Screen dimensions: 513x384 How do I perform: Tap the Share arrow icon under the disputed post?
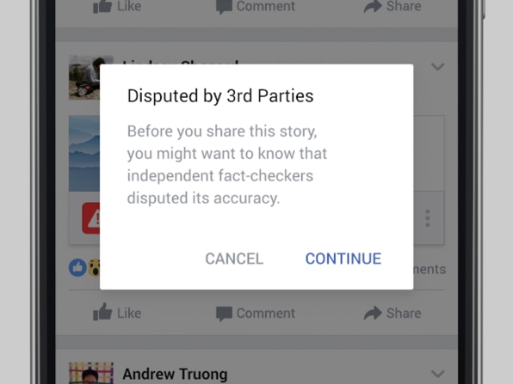[373, 313]
